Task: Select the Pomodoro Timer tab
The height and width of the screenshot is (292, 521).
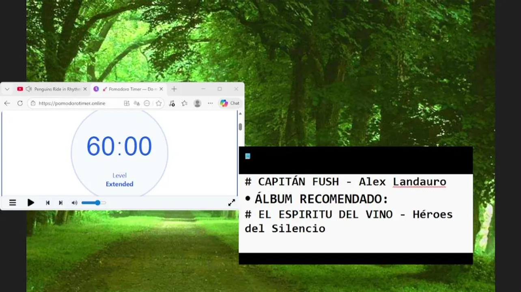Action: click(x=128, y=89)
